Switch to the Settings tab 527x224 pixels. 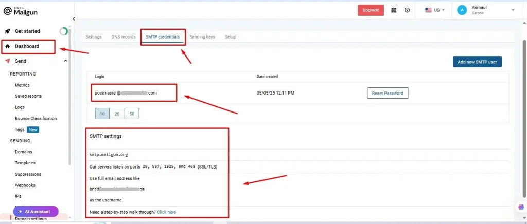94,37
